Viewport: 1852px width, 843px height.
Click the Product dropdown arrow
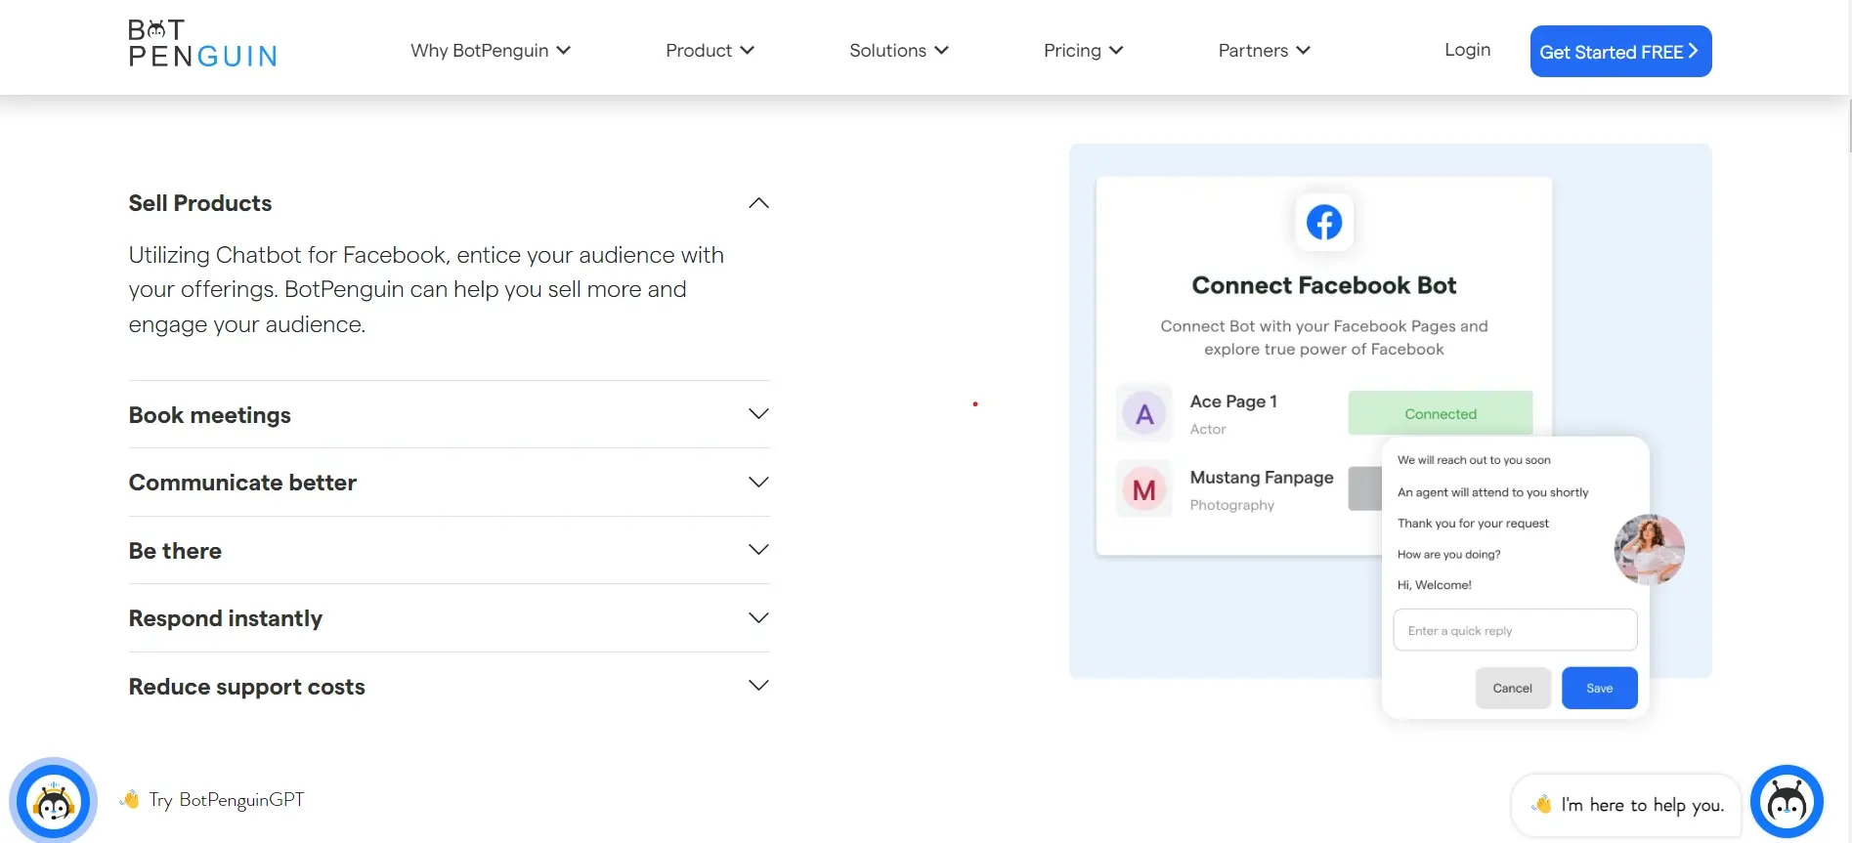(x=748, y=51)
